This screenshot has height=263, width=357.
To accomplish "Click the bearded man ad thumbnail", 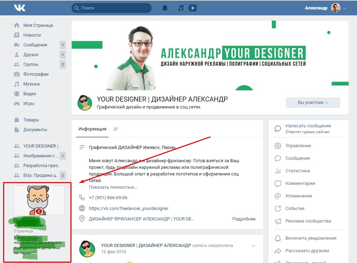I will [39, 200].
